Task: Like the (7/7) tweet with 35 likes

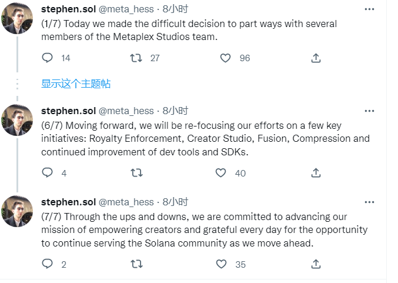Action: pyautogui.click(x=221, y=264)
